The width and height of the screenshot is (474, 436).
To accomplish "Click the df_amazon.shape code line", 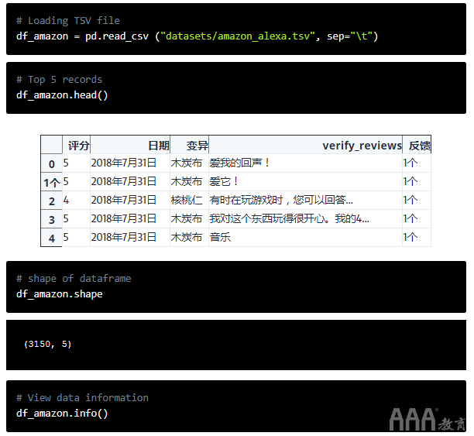I will (60, 294).
